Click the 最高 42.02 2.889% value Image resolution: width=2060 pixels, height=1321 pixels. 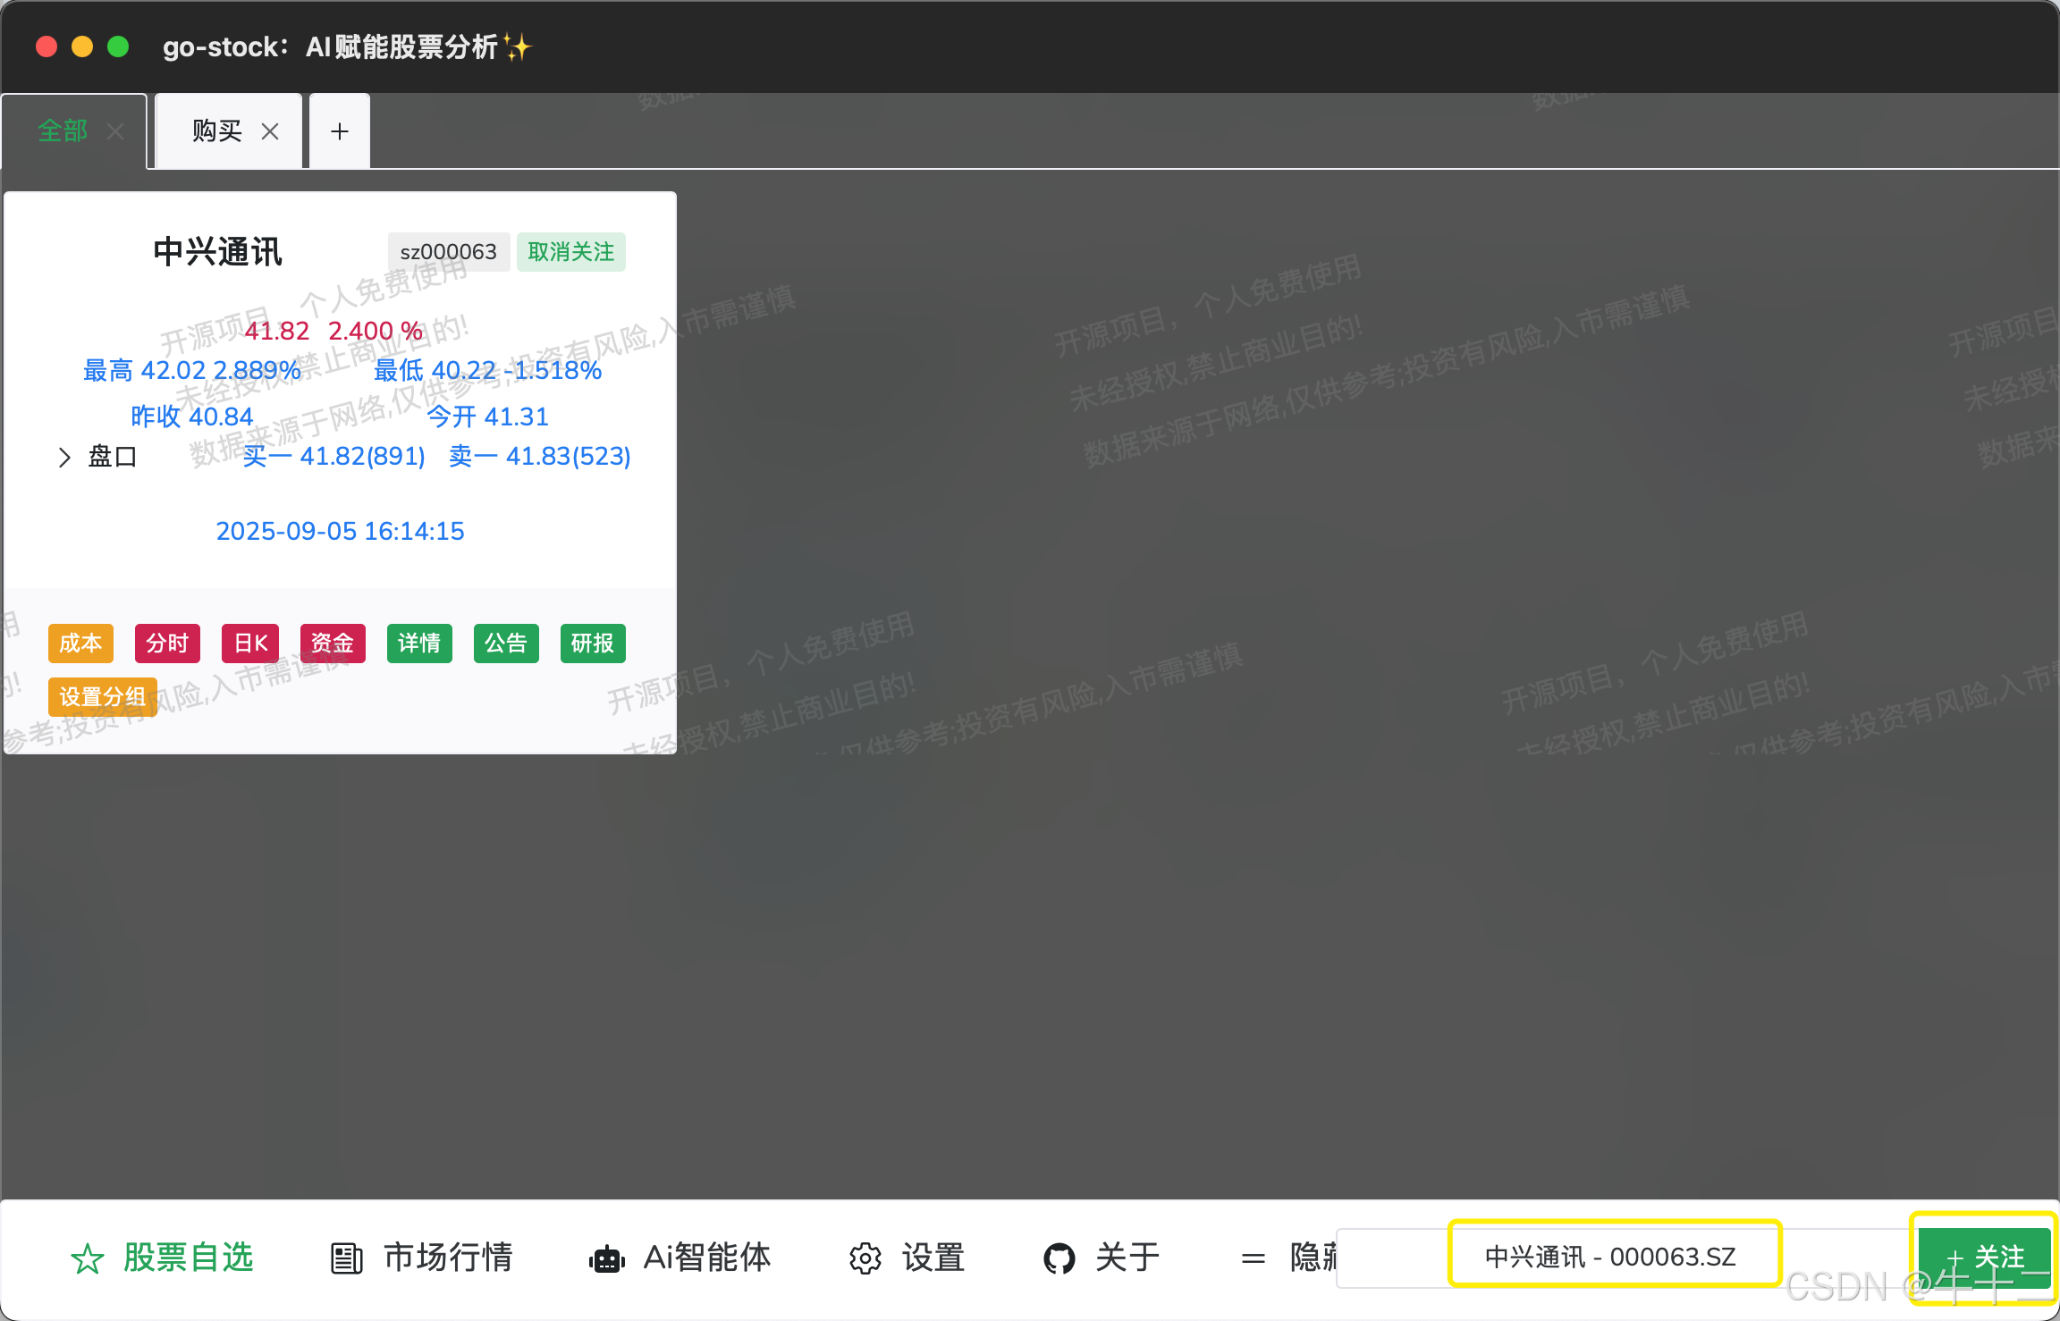[192, 370]
